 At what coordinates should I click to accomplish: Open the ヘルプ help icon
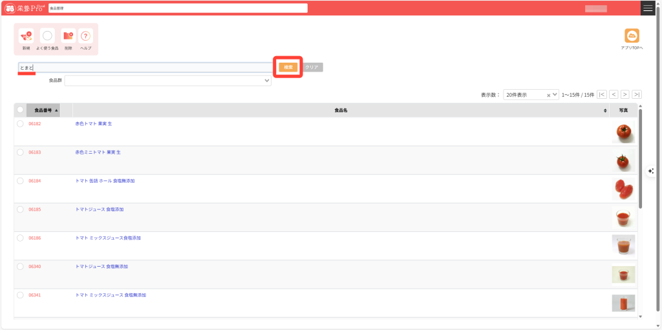85,36
